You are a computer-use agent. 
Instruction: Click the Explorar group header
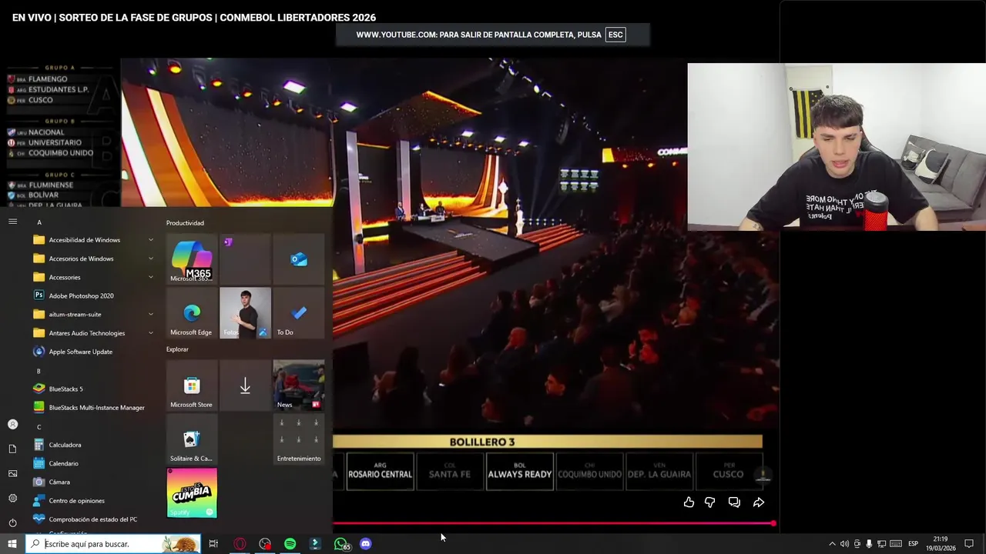[x=177, y=349]
